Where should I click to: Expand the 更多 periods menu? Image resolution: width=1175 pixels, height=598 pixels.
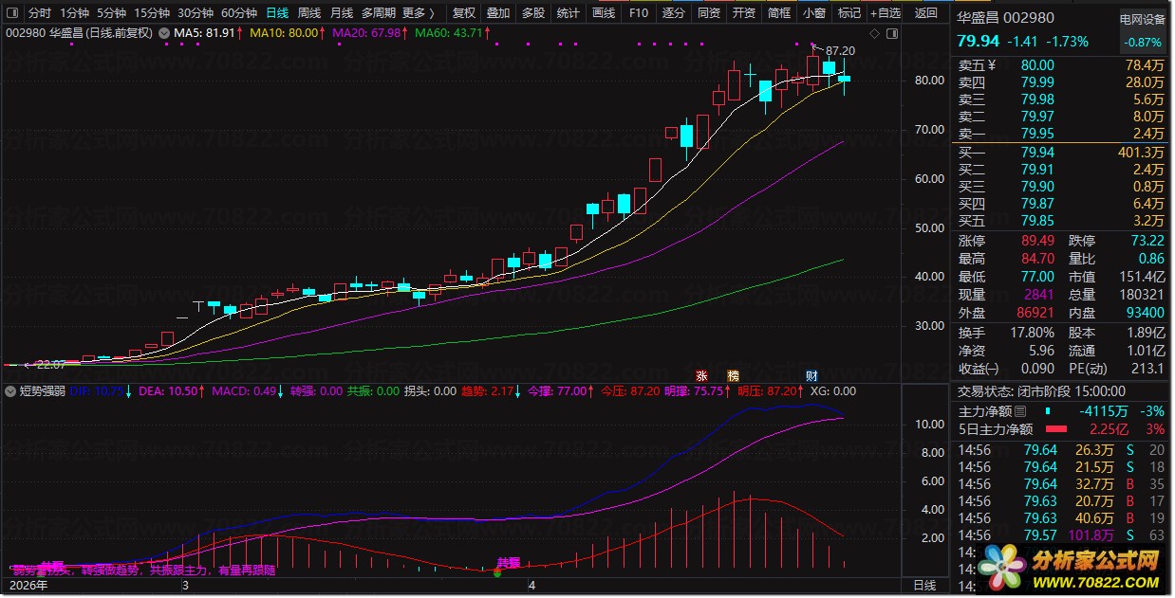419,13
